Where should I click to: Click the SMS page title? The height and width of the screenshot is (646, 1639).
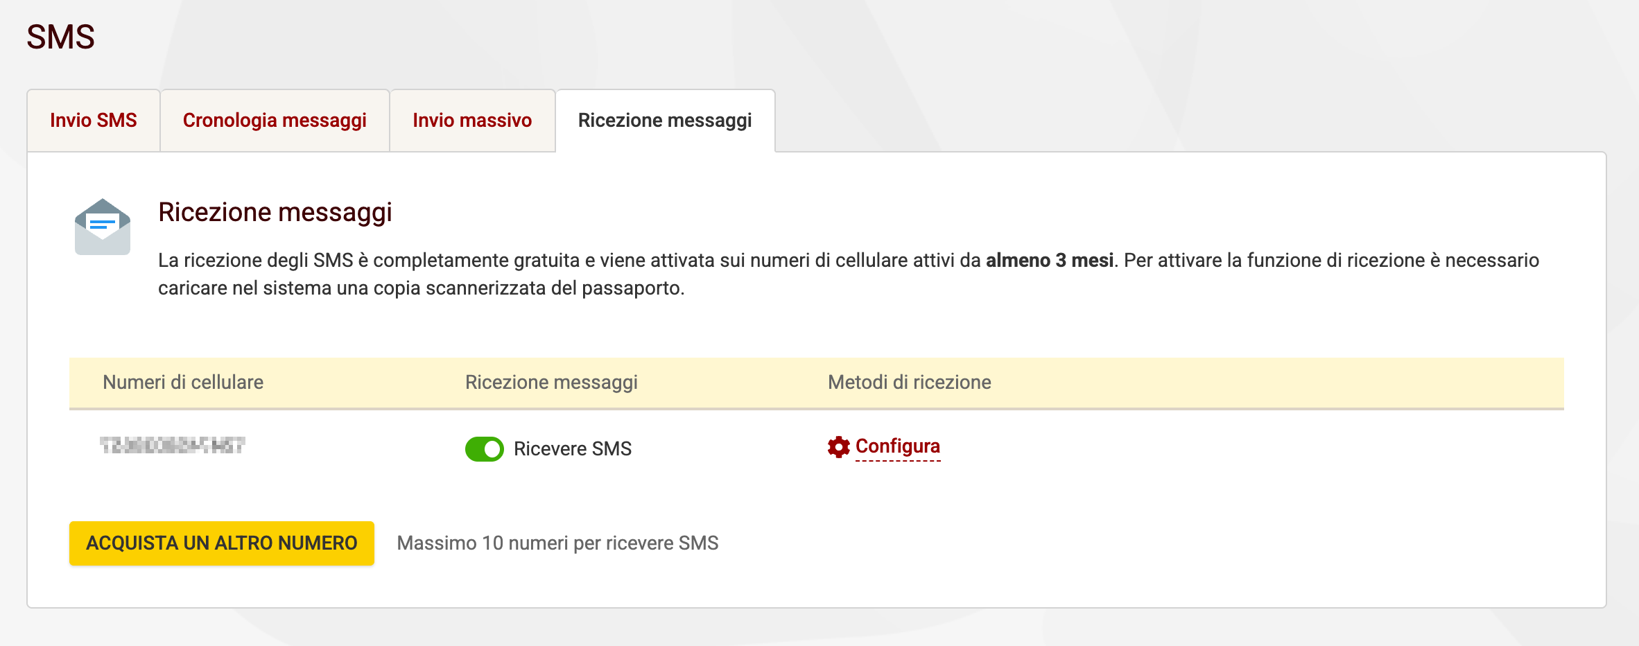pos(60,36)
